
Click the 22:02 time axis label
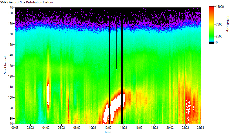pyautogui.click(x=186, y=128)
